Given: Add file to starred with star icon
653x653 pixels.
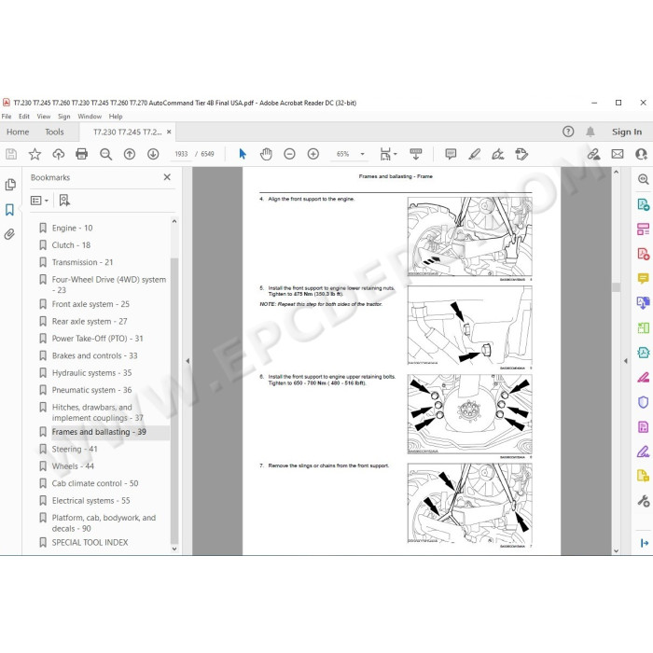Looking at the screenshot, I should tap(35, 154).
